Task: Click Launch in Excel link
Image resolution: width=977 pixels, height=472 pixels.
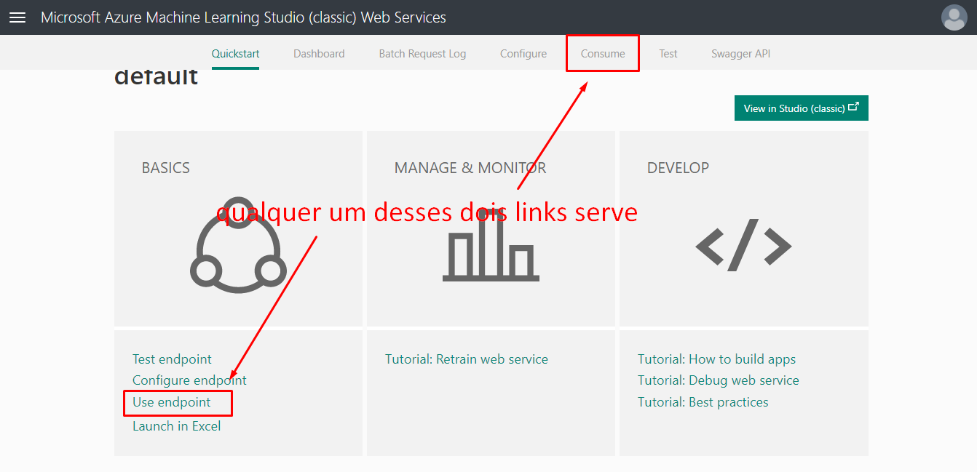Action: click(176, 426)
